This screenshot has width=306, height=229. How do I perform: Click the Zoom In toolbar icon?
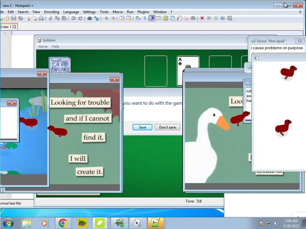tap(106, 18)
